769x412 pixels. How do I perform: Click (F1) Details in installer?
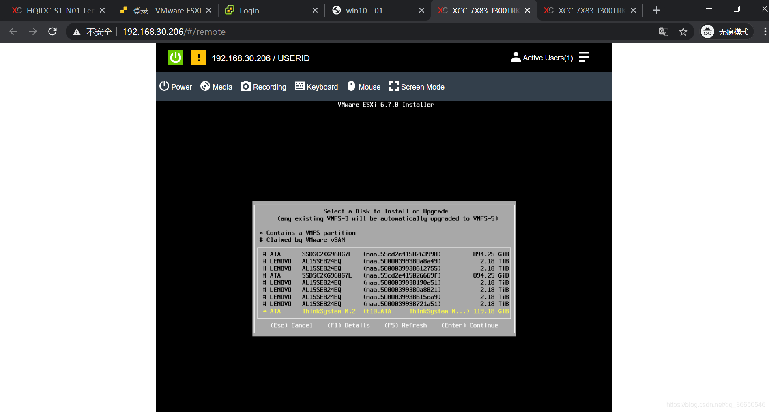point(348,325)
